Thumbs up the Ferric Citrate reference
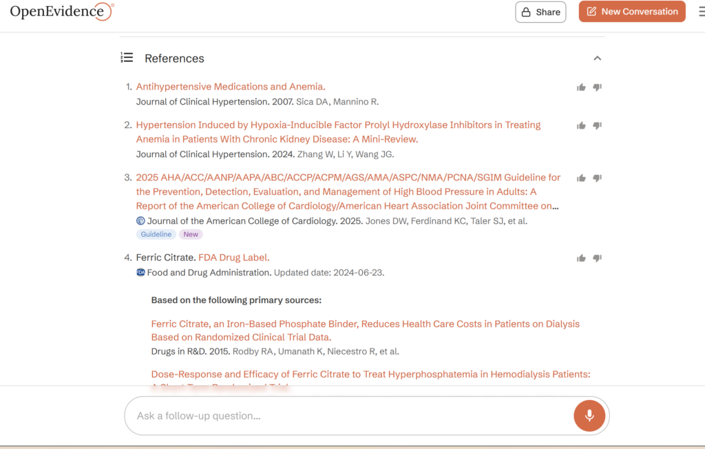 pyautogui.click(x=581, y=258)
